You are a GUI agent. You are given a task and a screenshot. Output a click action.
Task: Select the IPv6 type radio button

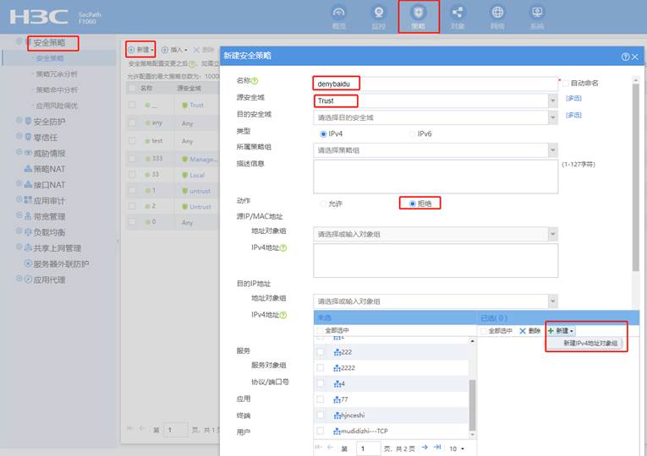click(x=412, y=134)
